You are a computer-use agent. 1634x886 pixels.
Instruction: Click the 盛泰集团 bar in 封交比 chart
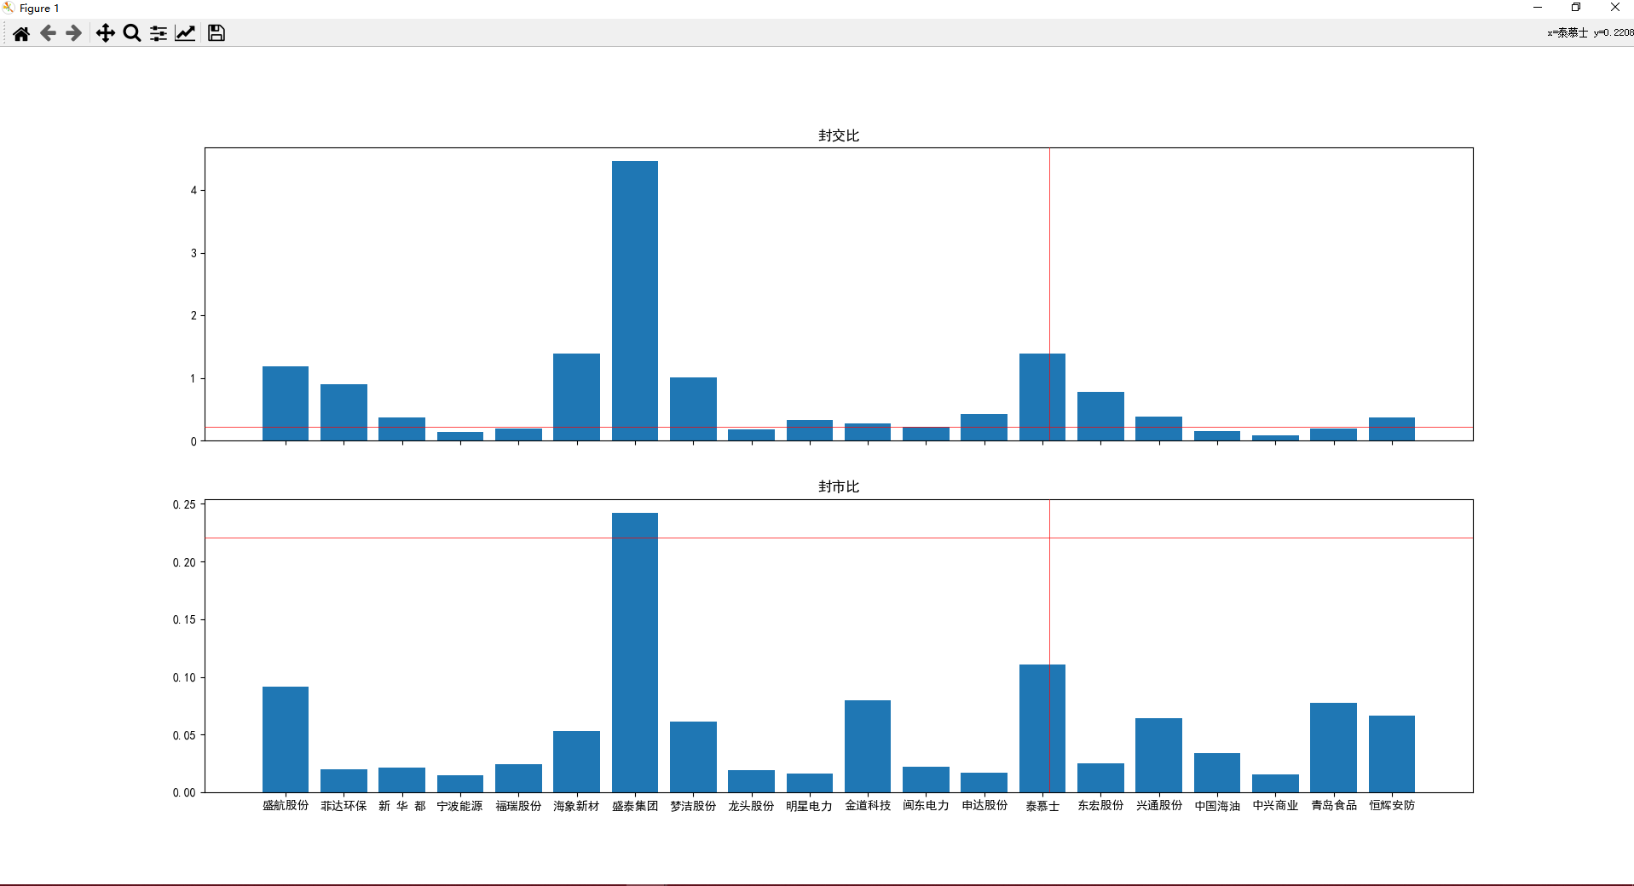click(x=635, y=301)
